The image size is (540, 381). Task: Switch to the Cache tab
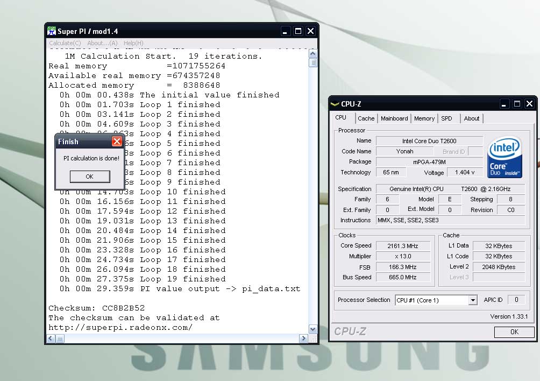tap(366, 118)
